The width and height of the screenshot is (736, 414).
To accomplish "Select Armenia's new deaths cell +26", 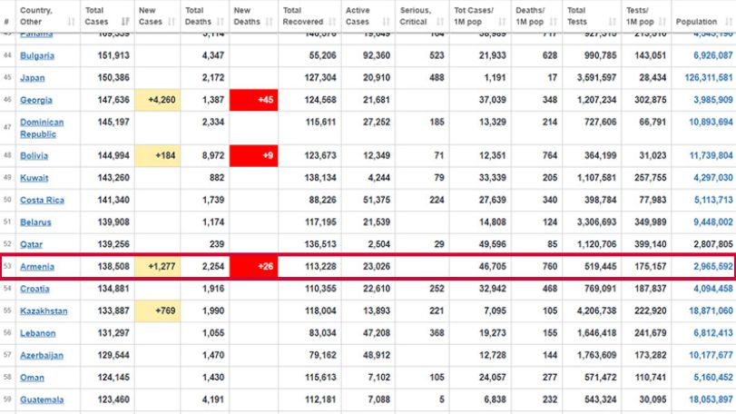I will (253, 267).
